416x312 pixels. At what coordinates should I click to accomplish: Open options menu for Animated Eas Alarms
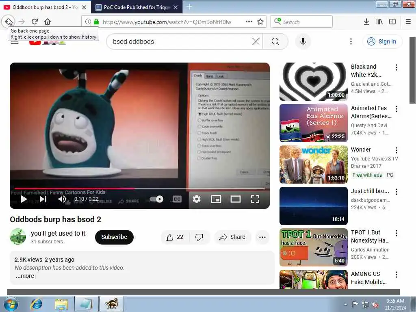click(396, 109)
